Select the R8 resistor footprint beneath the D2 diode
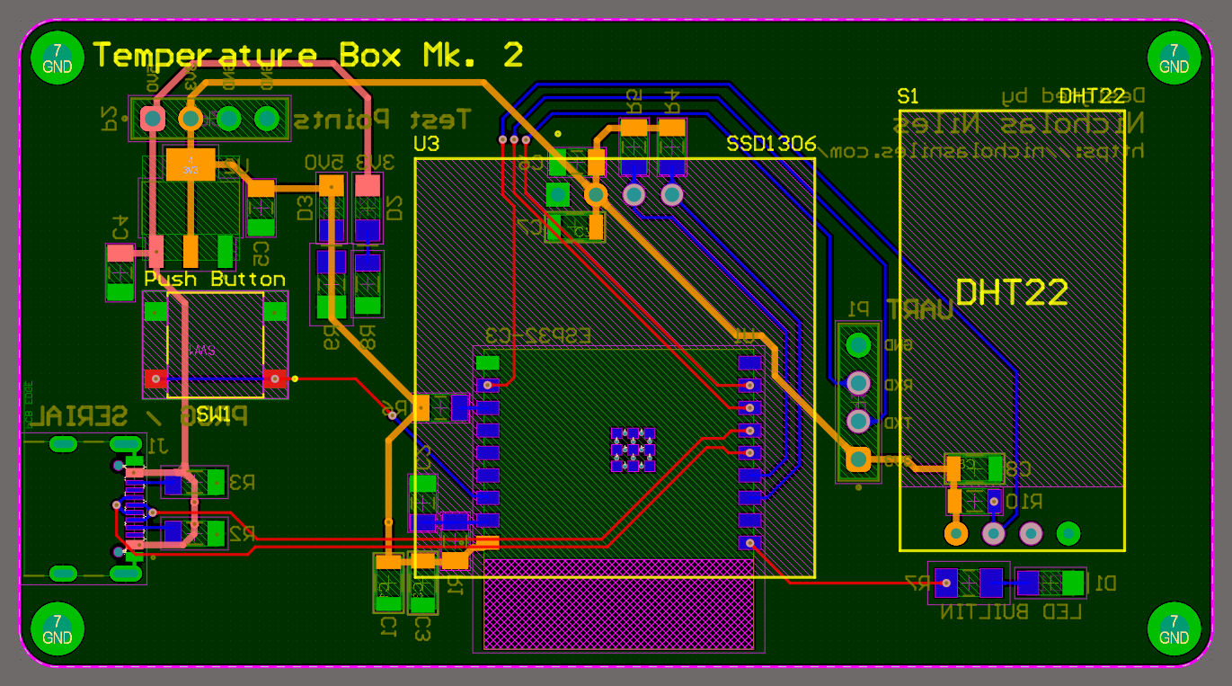The height and width of the screenshot is (686, 1232). coord(367,282)
